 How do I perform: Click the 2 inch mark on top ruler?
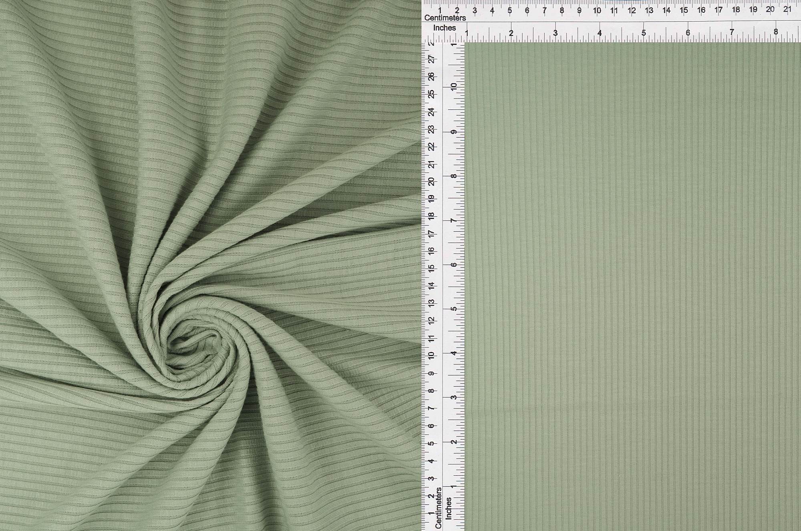pyautogui.click(x=511, y=34)
